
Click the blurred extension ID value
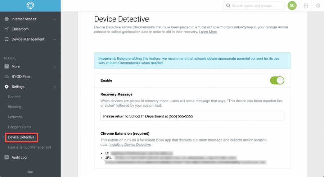click(x=141, y=153)
